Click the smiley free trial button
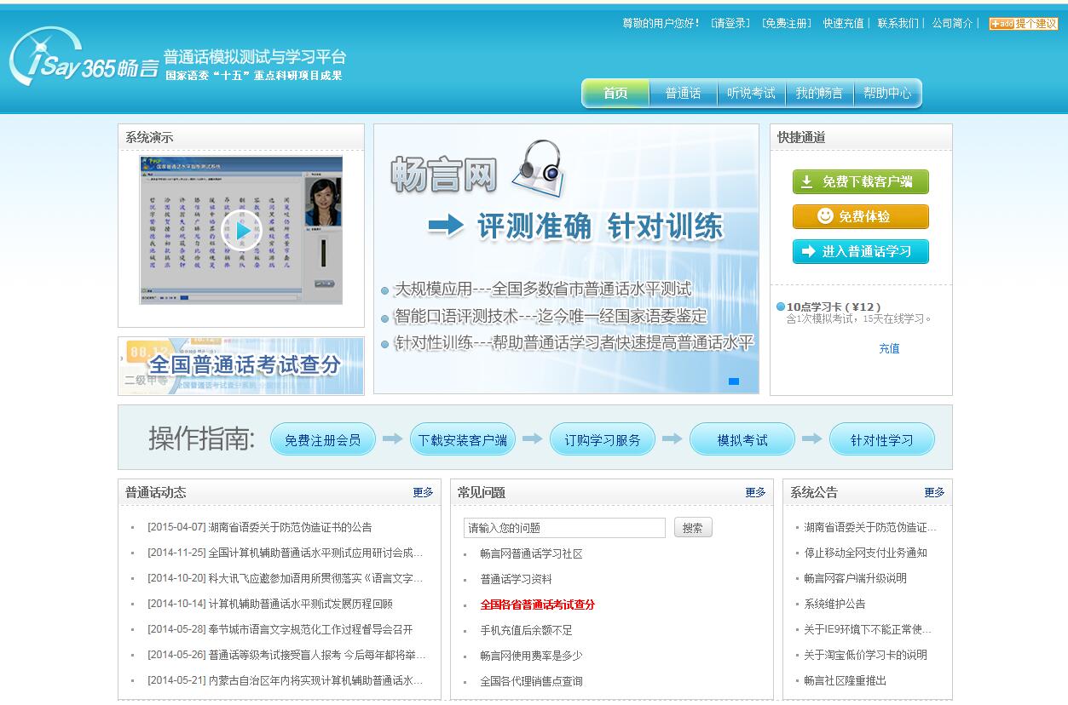 coord(860,216)
